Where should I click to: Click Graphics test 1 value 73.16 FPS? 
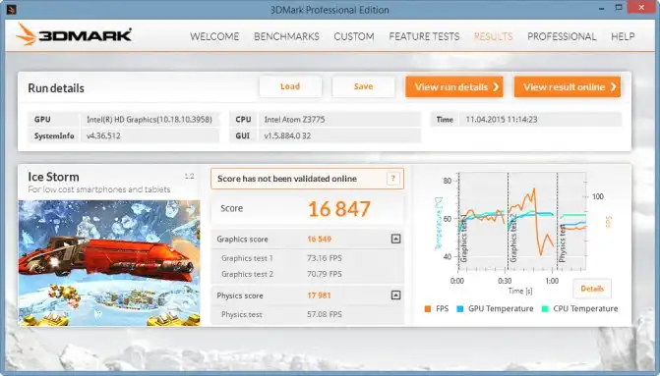[x=325, y=258]
